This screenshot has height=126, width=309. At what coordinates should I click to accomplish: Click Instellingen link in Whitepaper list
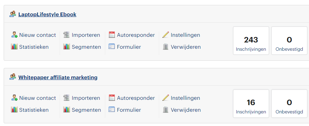click(x=185, y=98)
